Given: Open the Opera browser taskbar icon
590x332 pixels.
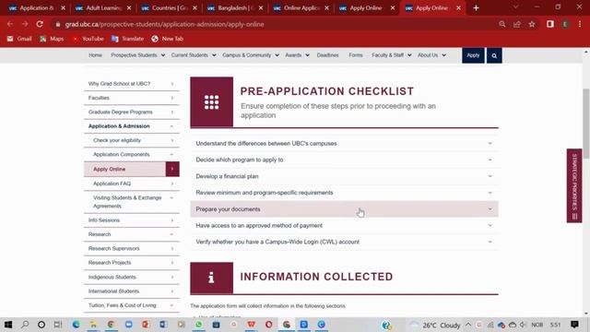Looking at the screenshot, I should [x=268, y=325].
